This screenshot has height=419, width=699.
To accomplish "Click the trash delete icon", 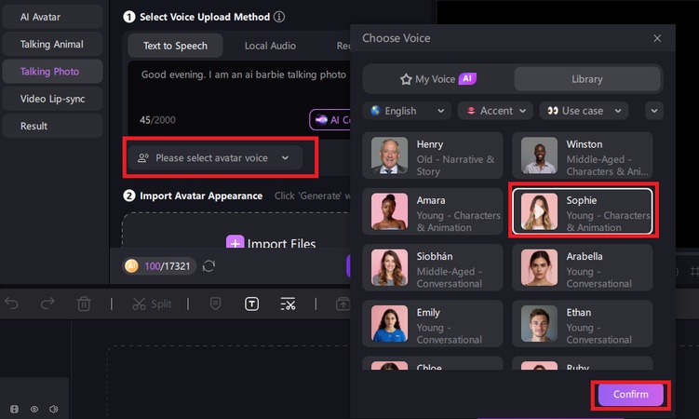I will (x=84, y=304).
